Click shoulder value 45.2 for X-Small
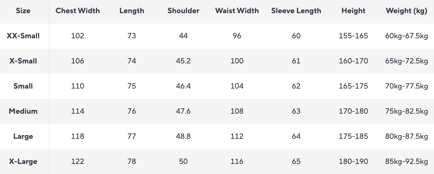 [183, 61]
